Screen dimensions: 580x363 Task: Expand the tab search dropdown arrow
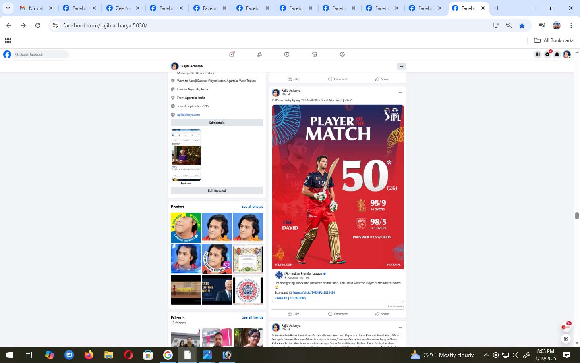point(8,8)
